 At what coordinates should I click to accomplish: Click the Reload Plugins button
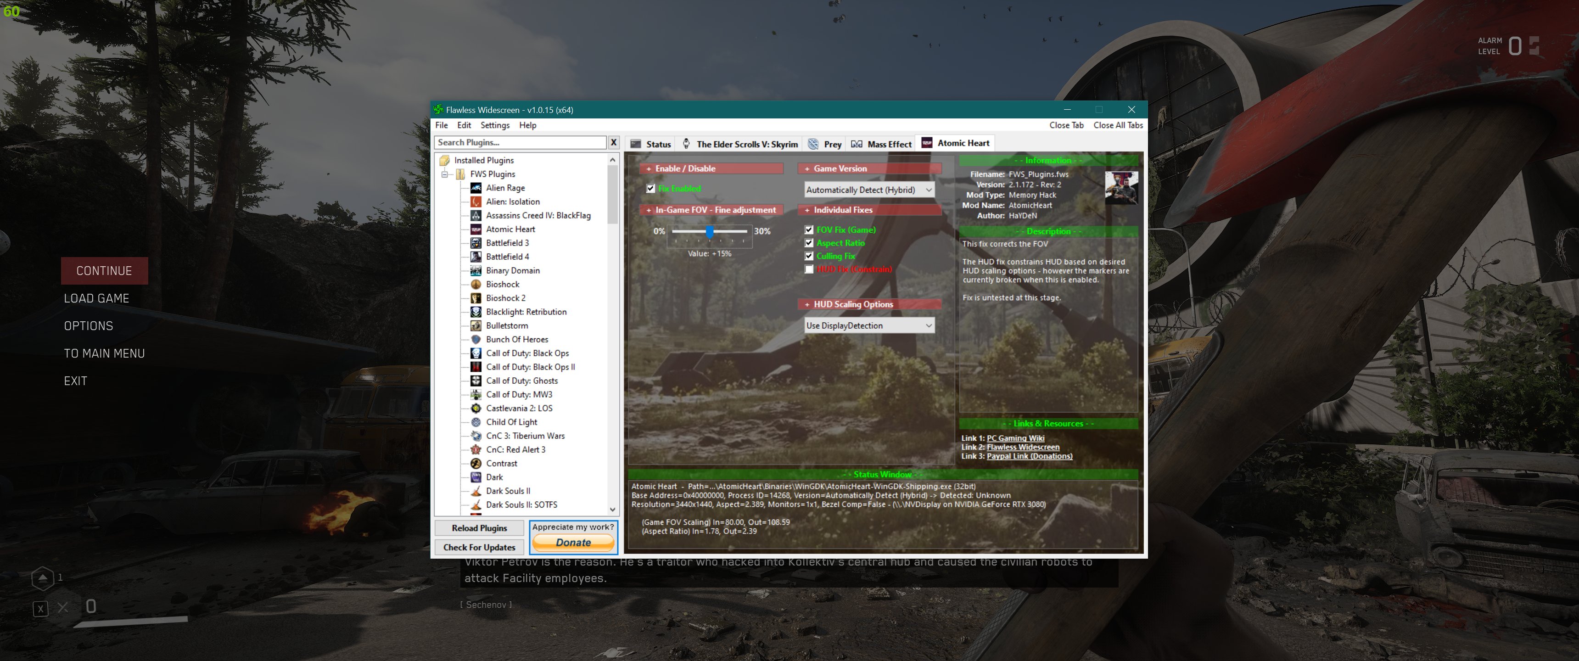pos(479,528)
